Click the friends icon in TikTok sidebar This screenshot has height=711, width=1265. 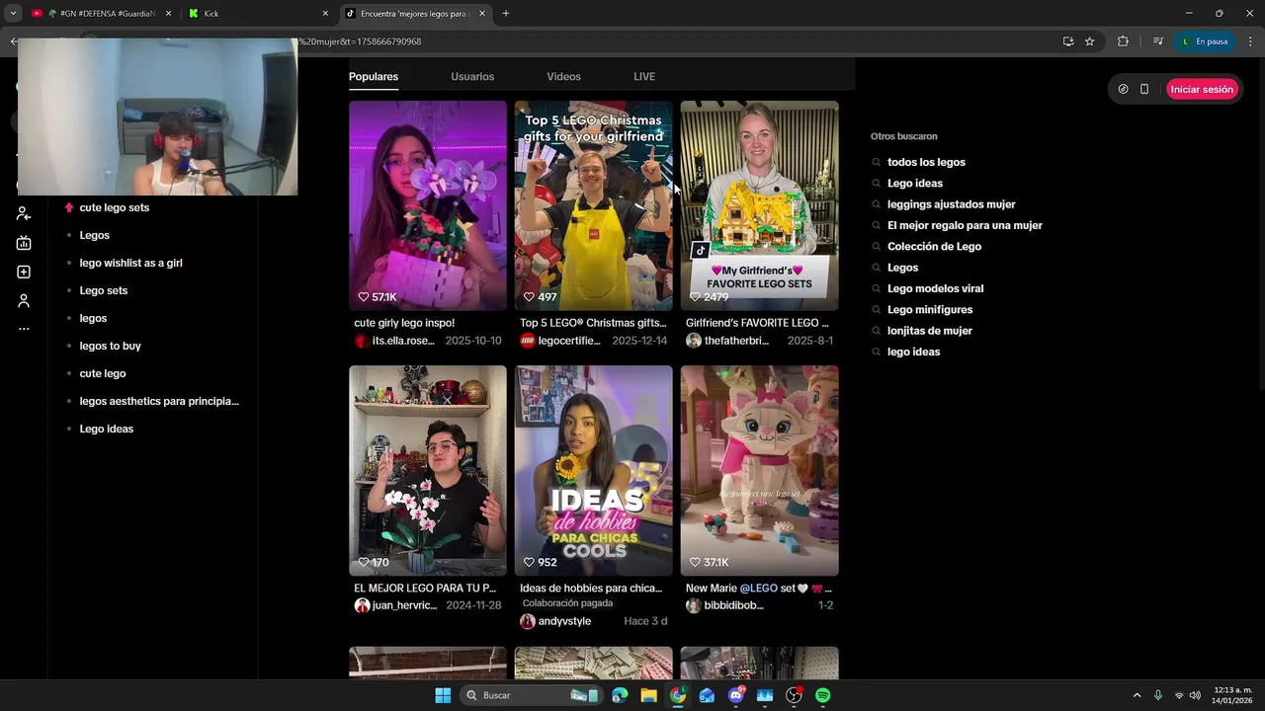click(x=24, y=214)
